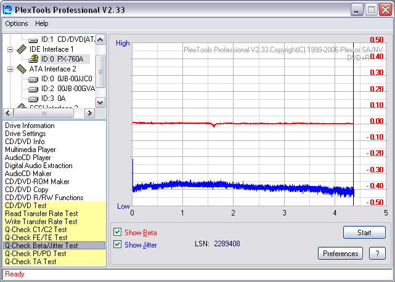Image resolution: width=395 pixels, height=282 pixels.
Task: Select ID:3 0A drive entry
Action: click(53, 99)
